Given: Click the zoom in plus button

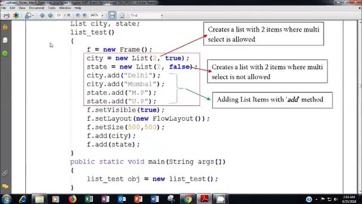Looking at the screenshot, I should (x=85, y=15).
